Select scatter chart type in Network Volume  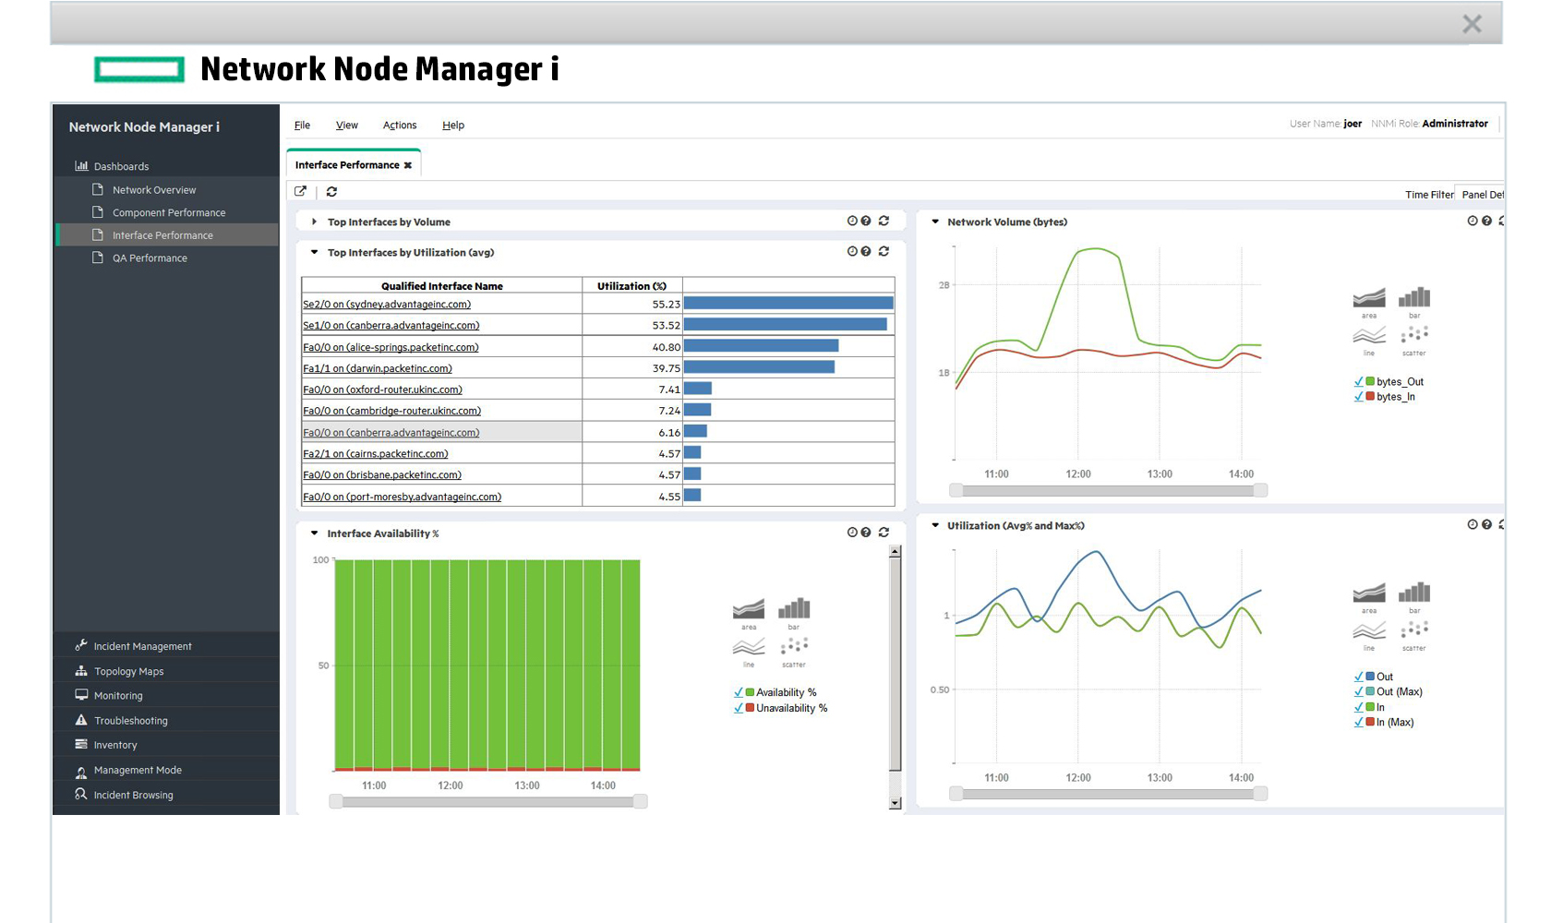pyautogui.click(x=1414, y=340)
